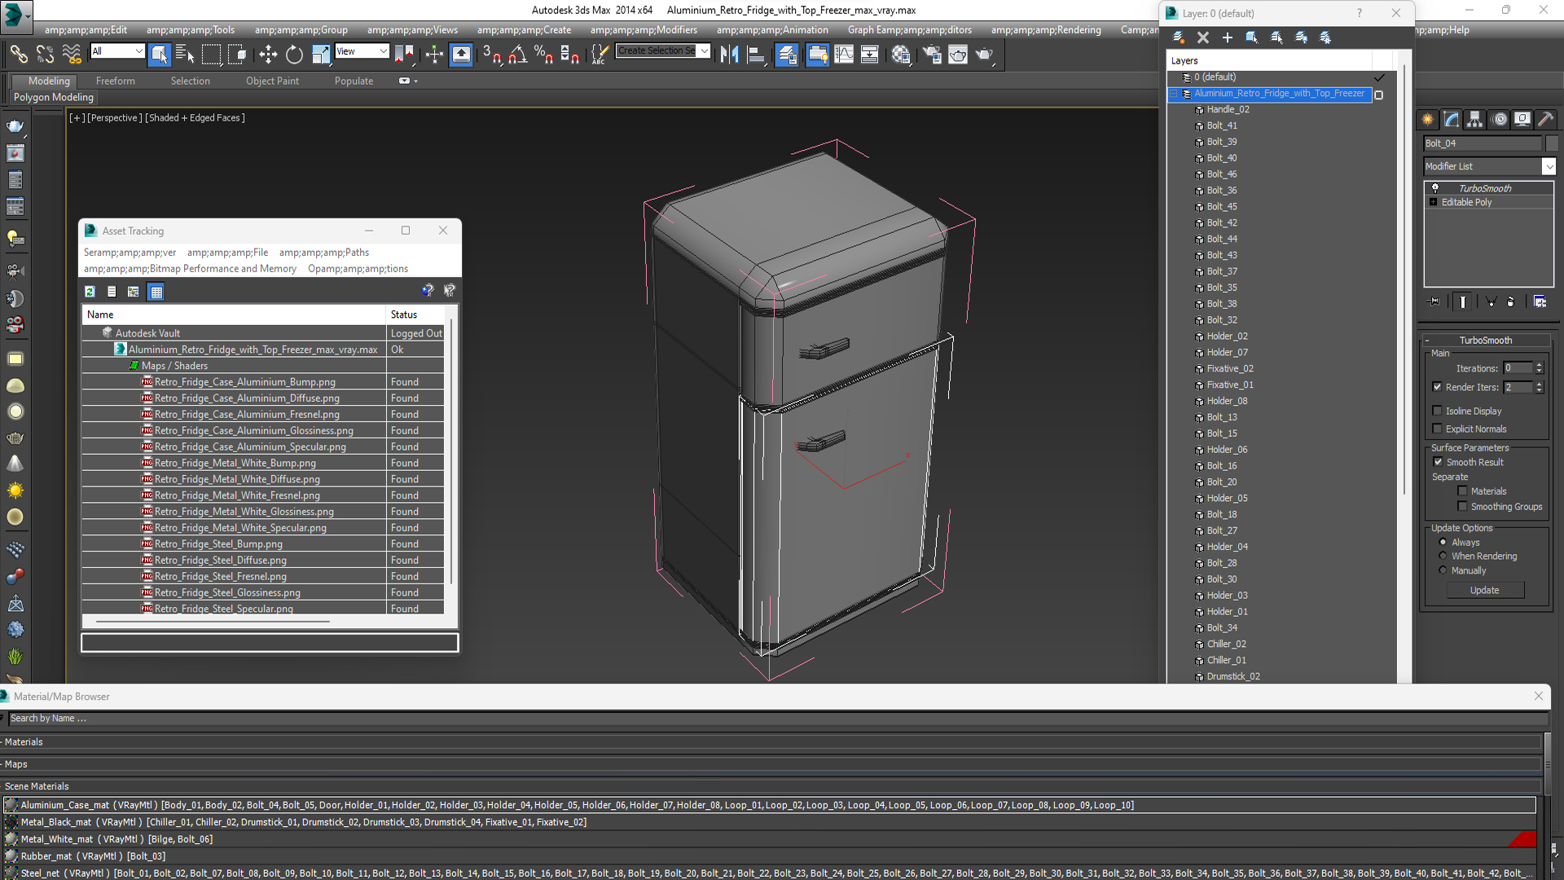The height and width of the screenshot is (880, 1564).
Task: Open the Animation menu
Action: pyautogui.click(x=772, y=30)
